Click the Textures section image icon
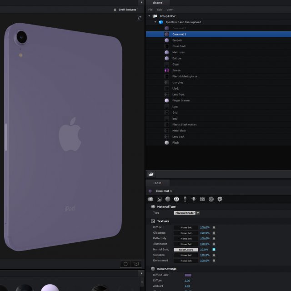The width and height of the screenshot is (291, 291). point(153,221)
